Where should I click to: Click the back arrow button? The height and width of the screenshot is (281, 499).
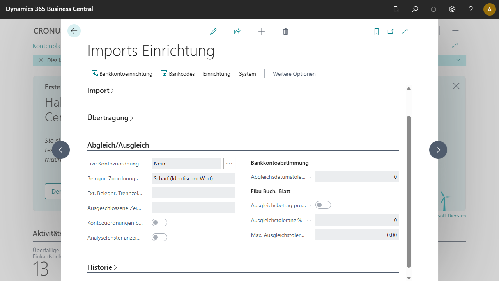tap(74, 31)
